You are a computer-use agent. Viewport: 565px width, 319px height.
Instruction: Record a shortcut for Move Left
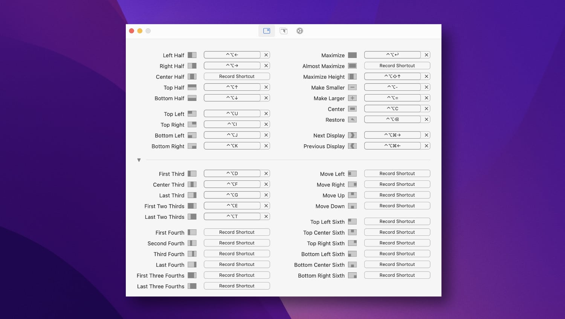pos(397,174)
